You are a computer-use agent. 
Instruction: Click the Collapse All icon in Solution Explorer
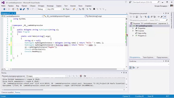tap(151, 17)
